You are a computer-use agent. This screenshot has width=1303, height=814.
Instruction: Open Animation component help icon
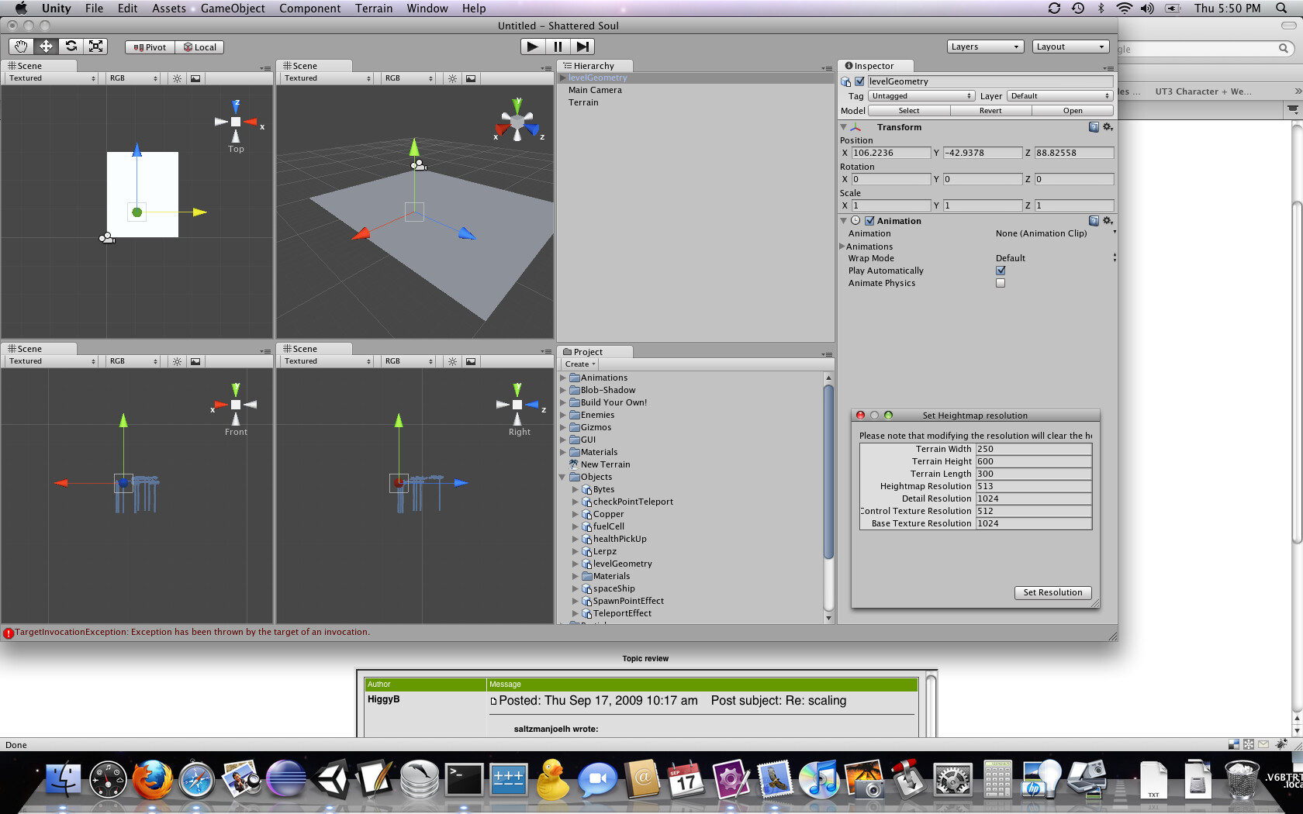tap(1094, 221)
